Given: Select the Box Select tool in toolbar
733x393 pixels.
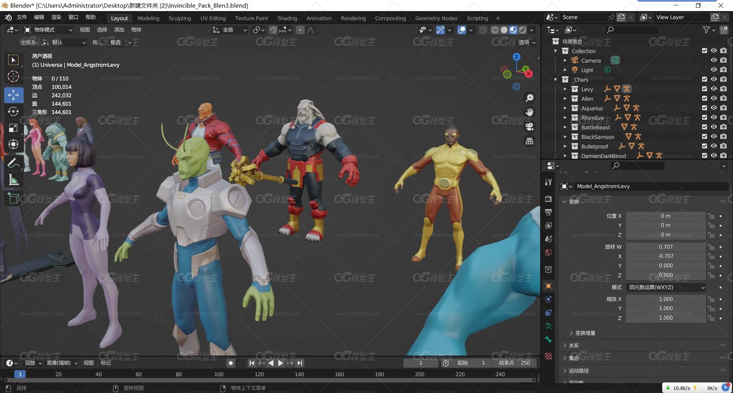Looking at the screenshot, I should pyautogui.click(x=13, y=60).
